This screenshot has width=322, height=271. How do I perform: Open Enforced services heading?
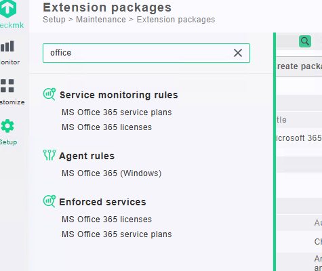[102, 202]
